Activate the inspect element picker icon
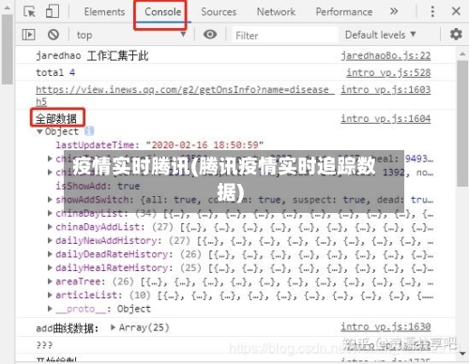 (x=30, y=12)
